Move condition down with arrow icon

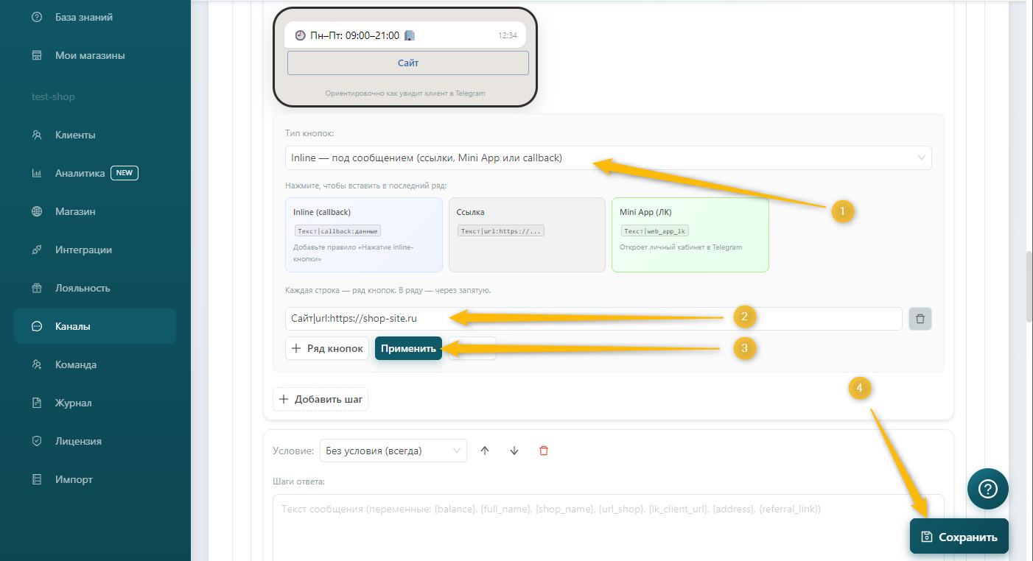514,451
